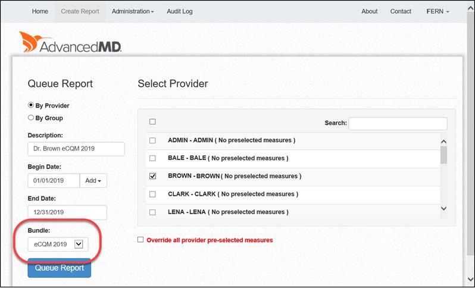Image resolution: width=475 pixels, height=288 pixels.
Task: Open the Home tab
Action: coord(40,11)
